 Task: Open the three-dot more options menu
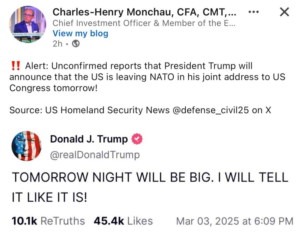pos(254,12)
